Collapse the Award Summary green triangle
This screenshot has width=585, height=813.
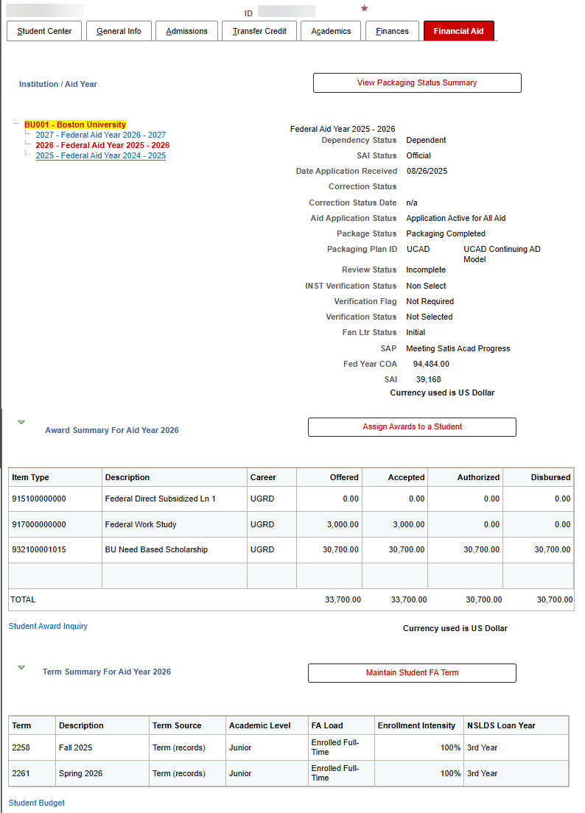point(21,422)
